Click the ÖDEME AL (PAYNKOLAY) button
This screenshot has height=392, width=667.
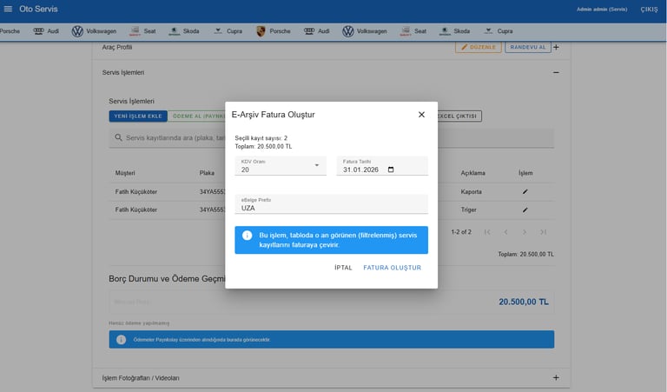pos(196,116)
